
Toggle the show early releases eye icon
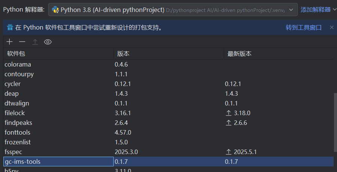pos(48,42)
